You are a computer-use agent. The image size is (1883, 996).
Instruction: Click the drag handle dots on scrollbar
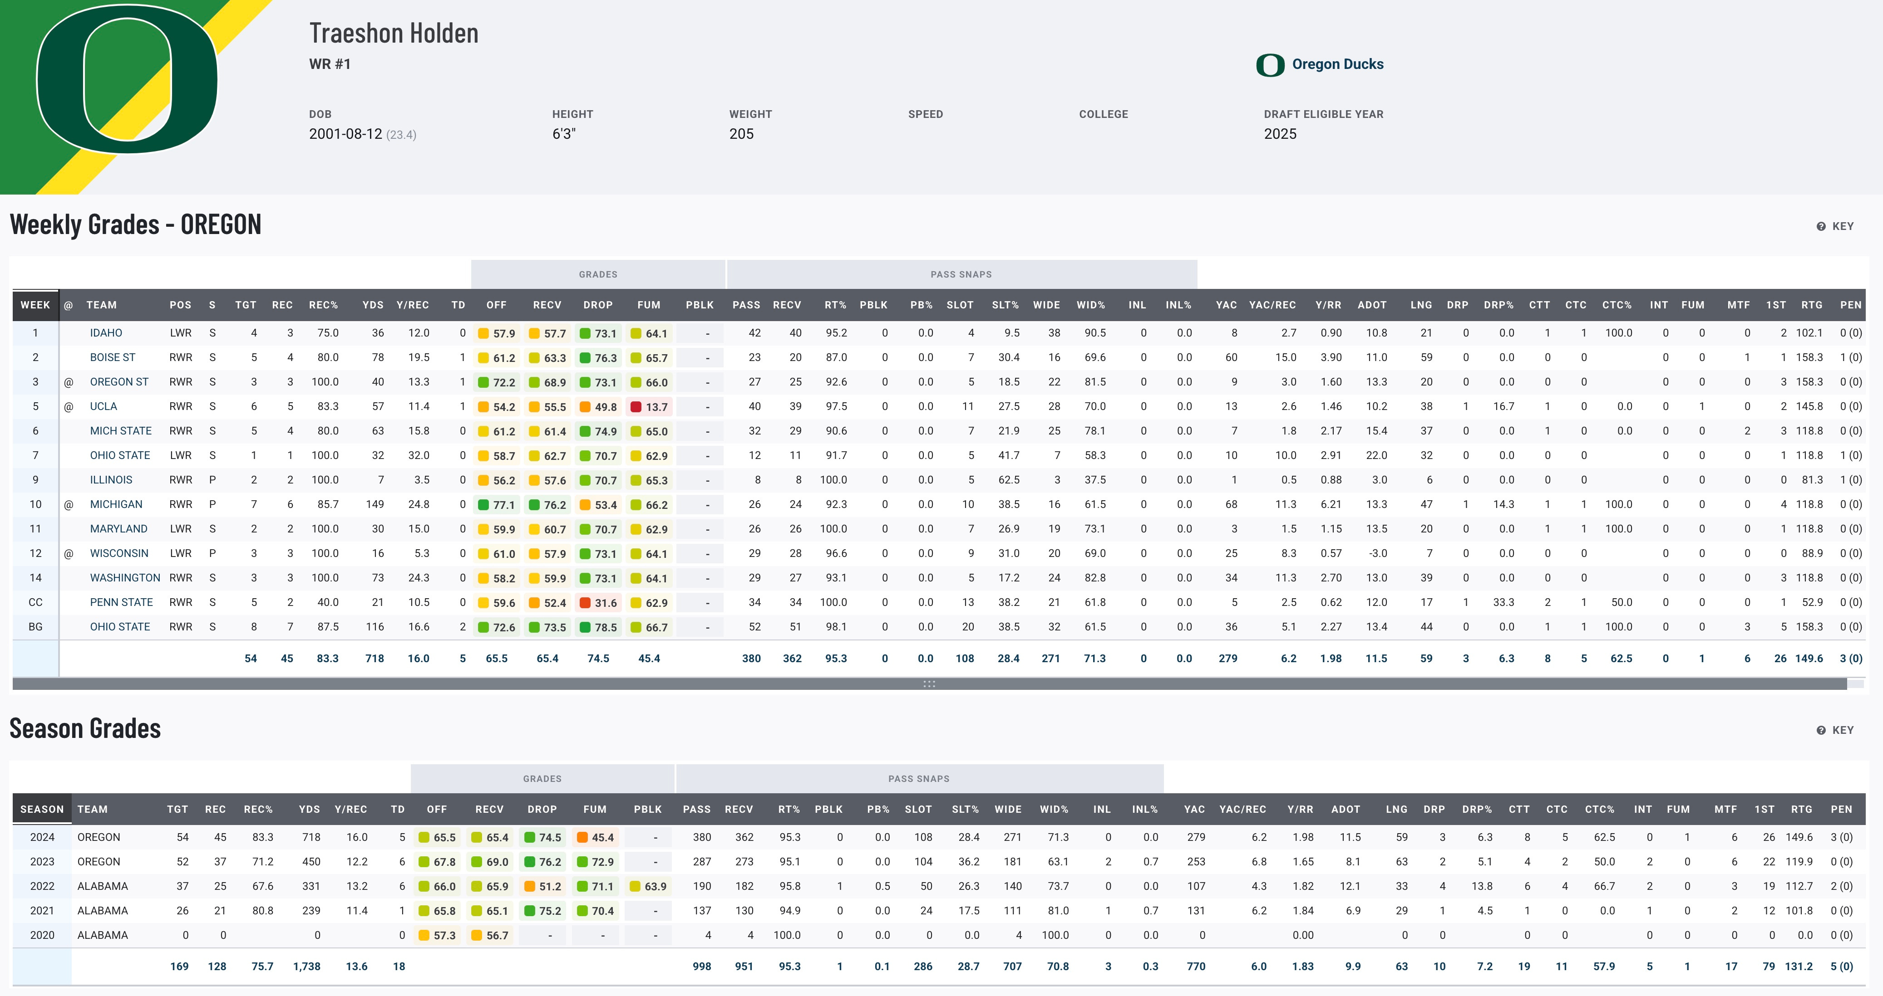point(929,684)
